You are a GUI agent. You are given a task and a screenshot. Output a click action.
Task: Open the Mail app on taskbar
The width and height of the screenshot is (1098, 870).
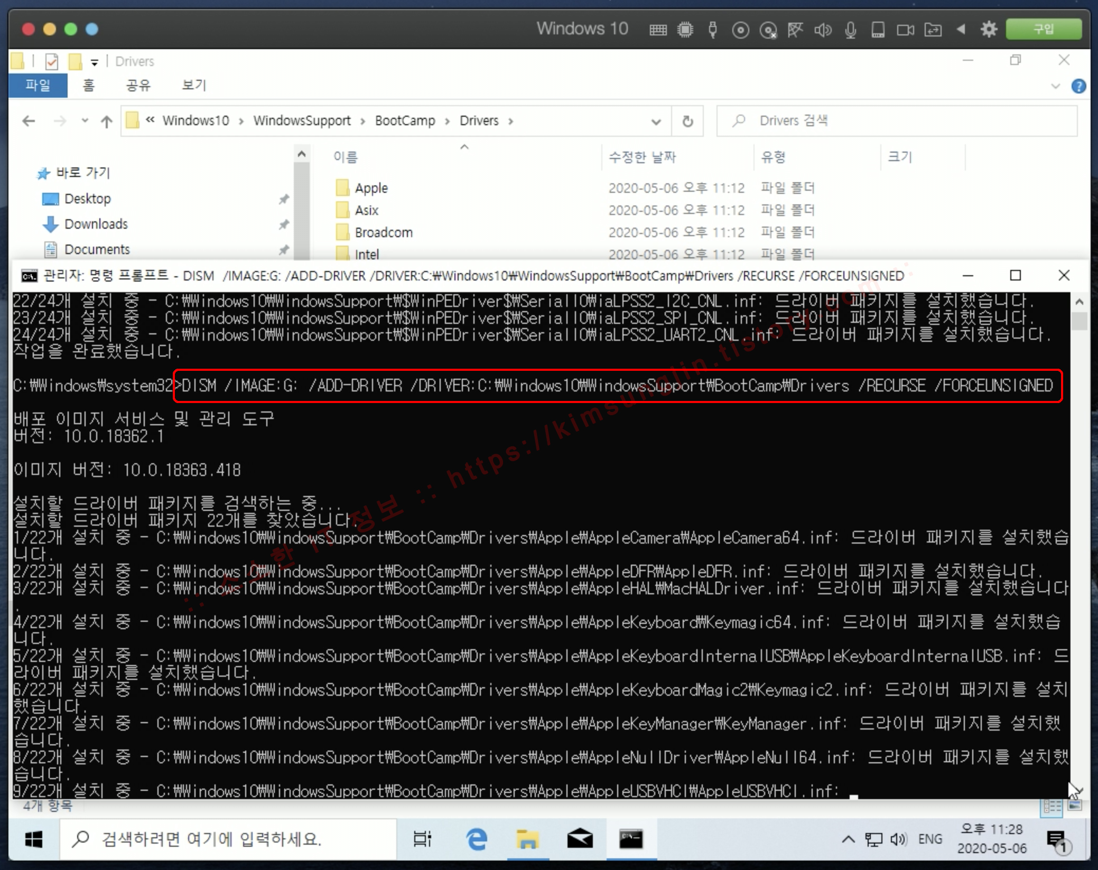580,839
